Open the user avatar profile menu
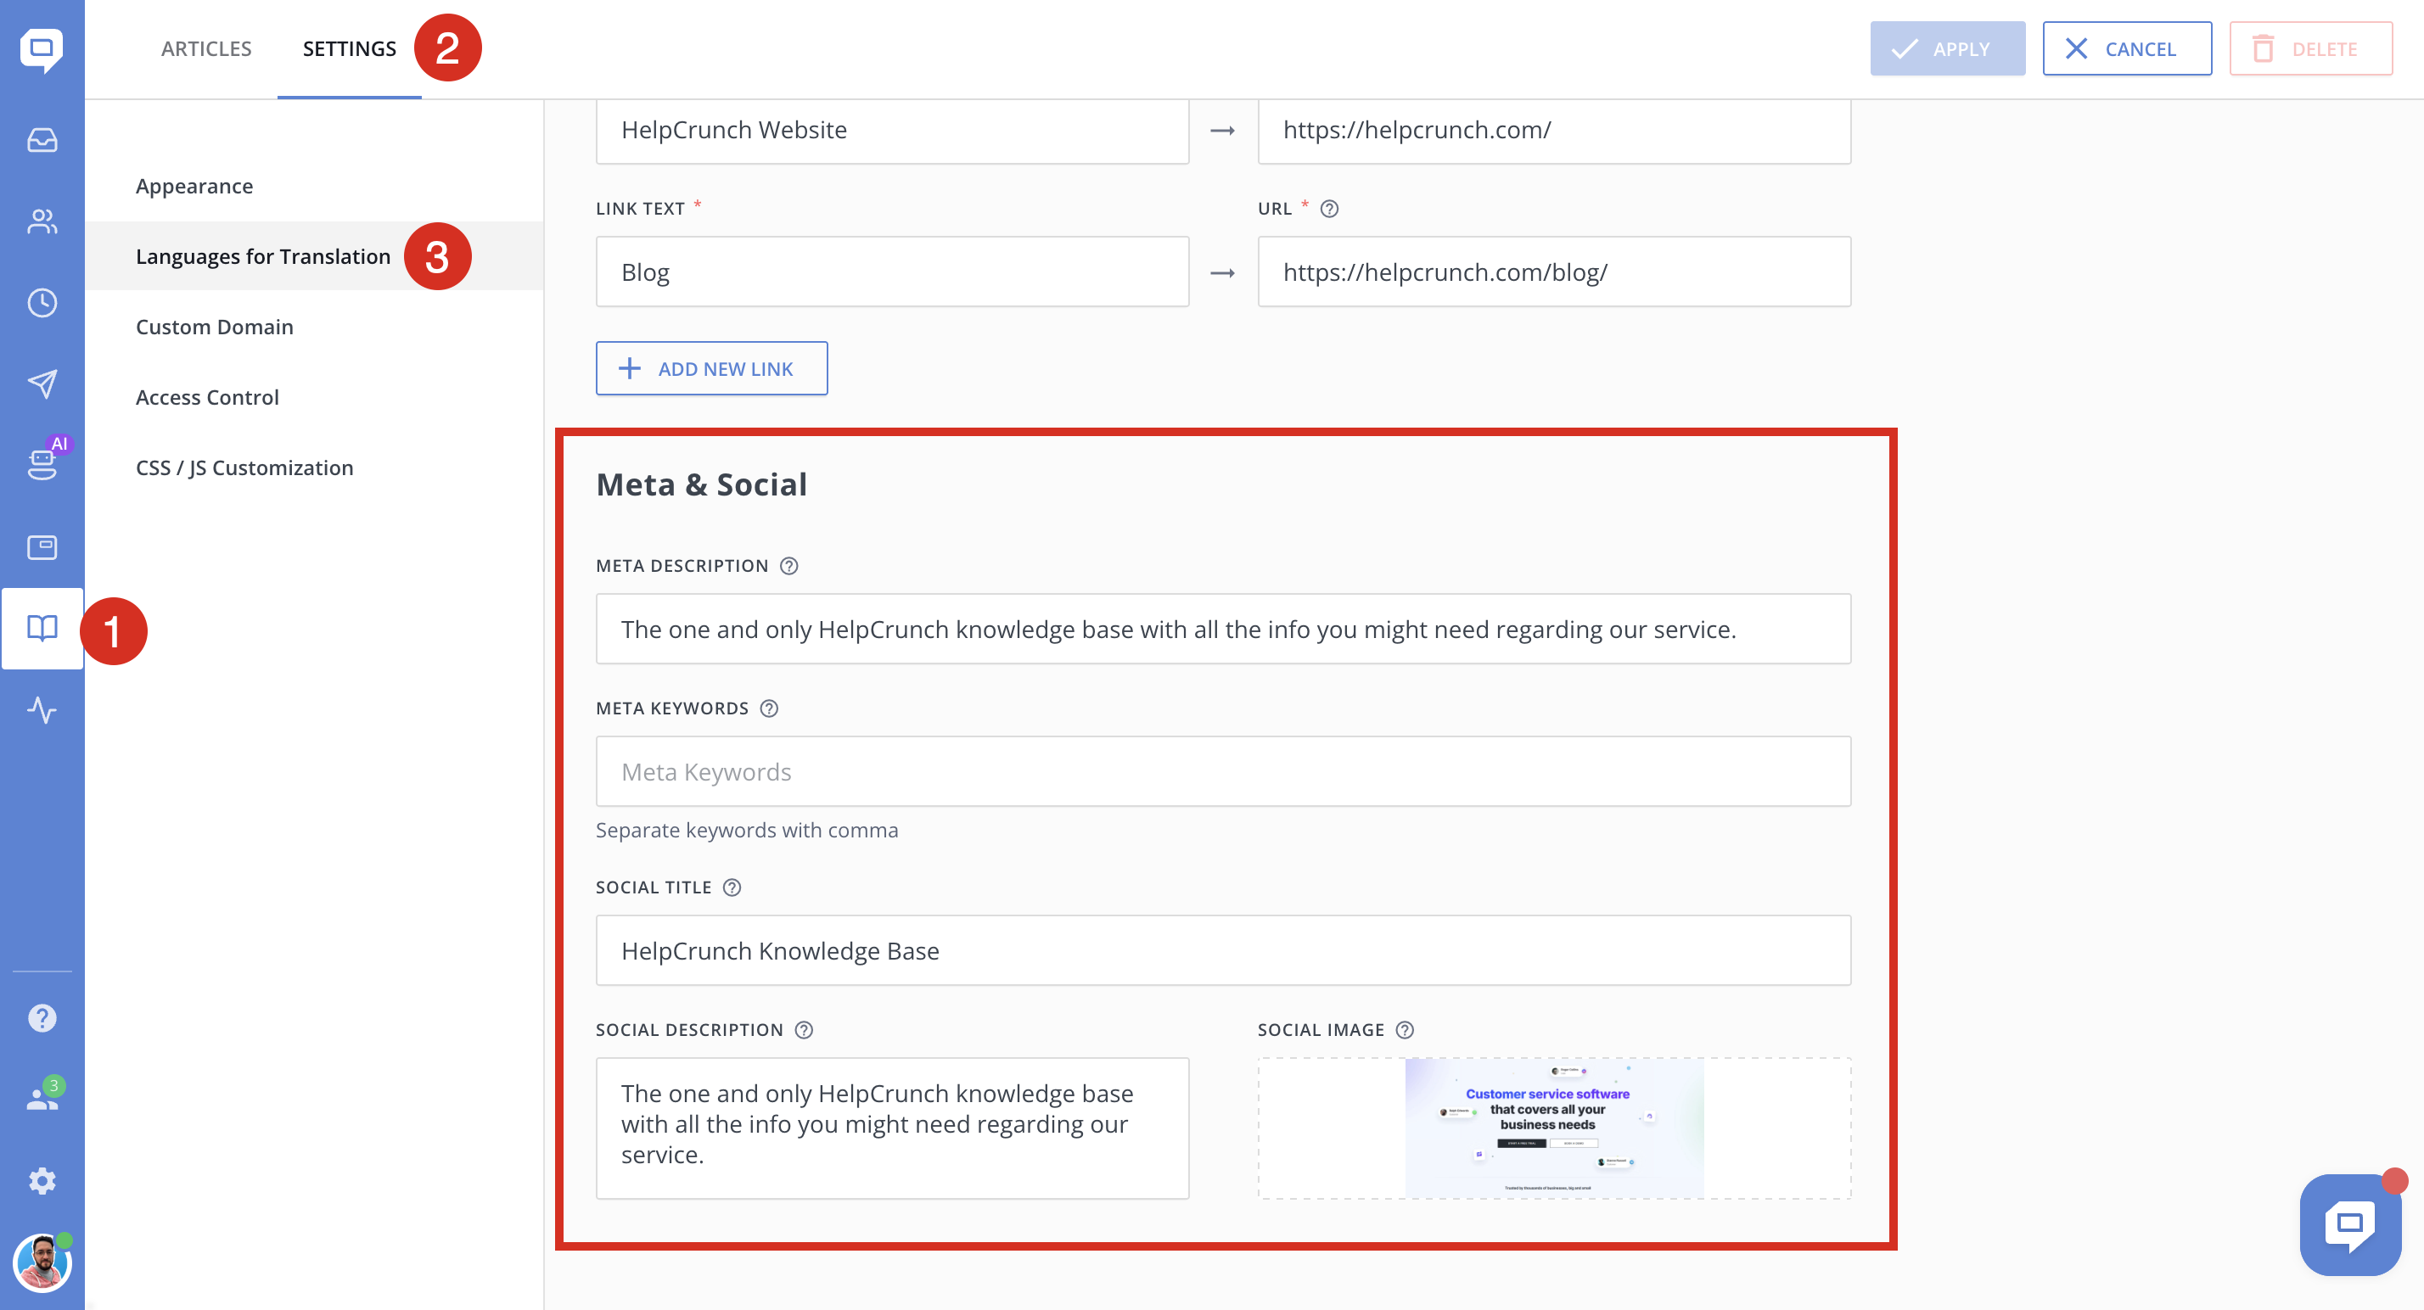The image size is (2424, 1310). pos(42,1263)
